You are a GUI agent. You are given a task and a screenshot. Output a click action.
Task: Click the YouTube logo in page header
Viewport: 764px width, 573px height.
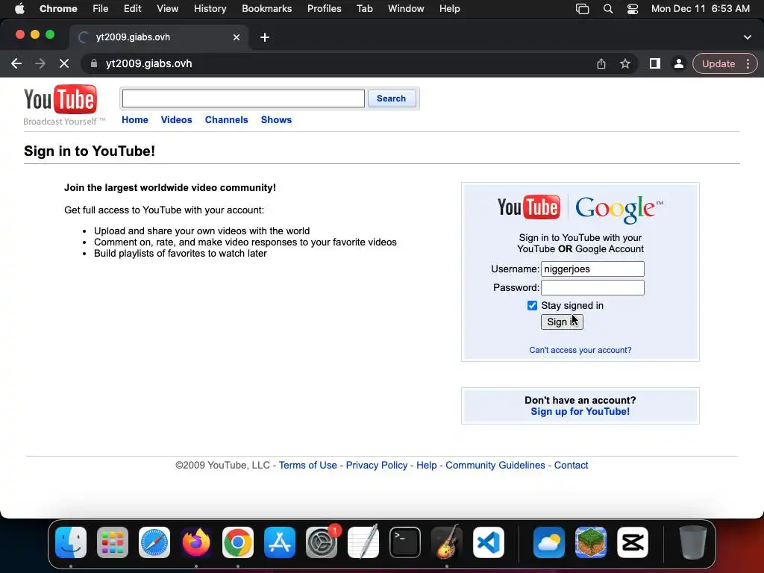pos(60,99)
